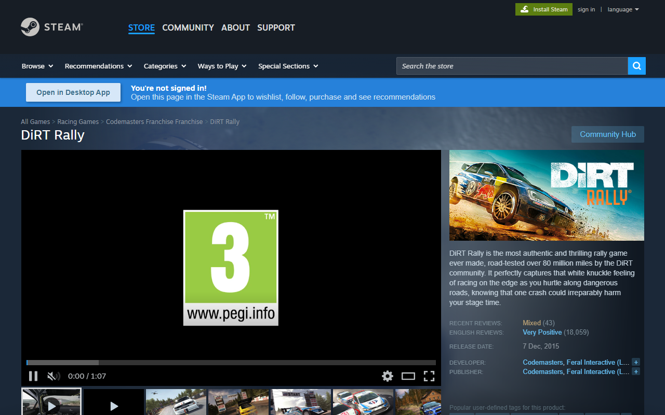Expand publisher list with plus button
Screen dimensions: 665x415
tap(636, 371)
